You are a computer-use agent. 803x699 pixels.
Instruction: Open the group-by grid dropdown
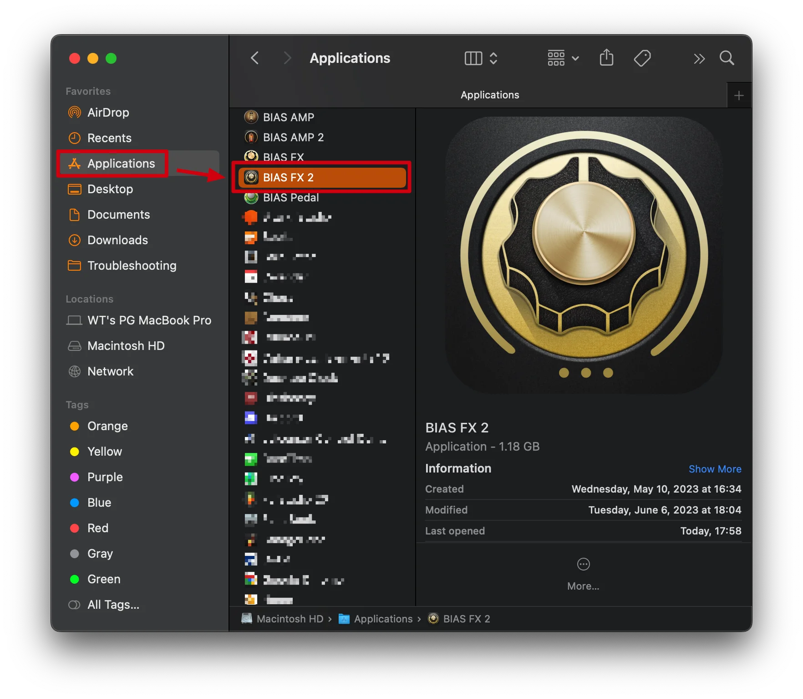[x=563, y=58]
